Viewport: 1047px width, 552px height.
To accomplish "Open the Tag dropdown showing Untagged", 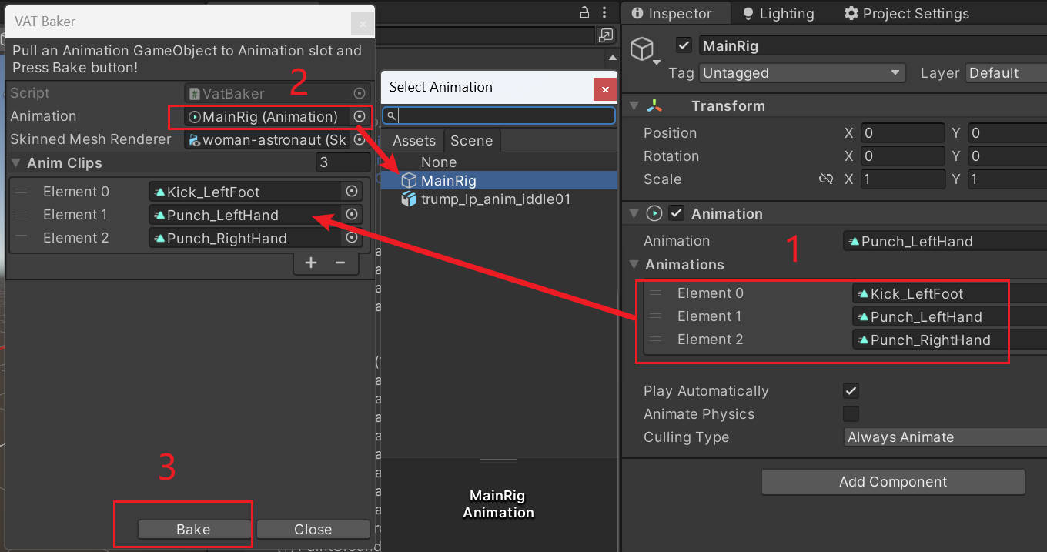I will (802, 73).
